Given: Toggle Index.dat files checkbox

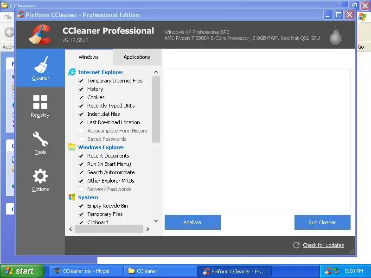Looking at the screenshot, I should click(x=81, y=114).
